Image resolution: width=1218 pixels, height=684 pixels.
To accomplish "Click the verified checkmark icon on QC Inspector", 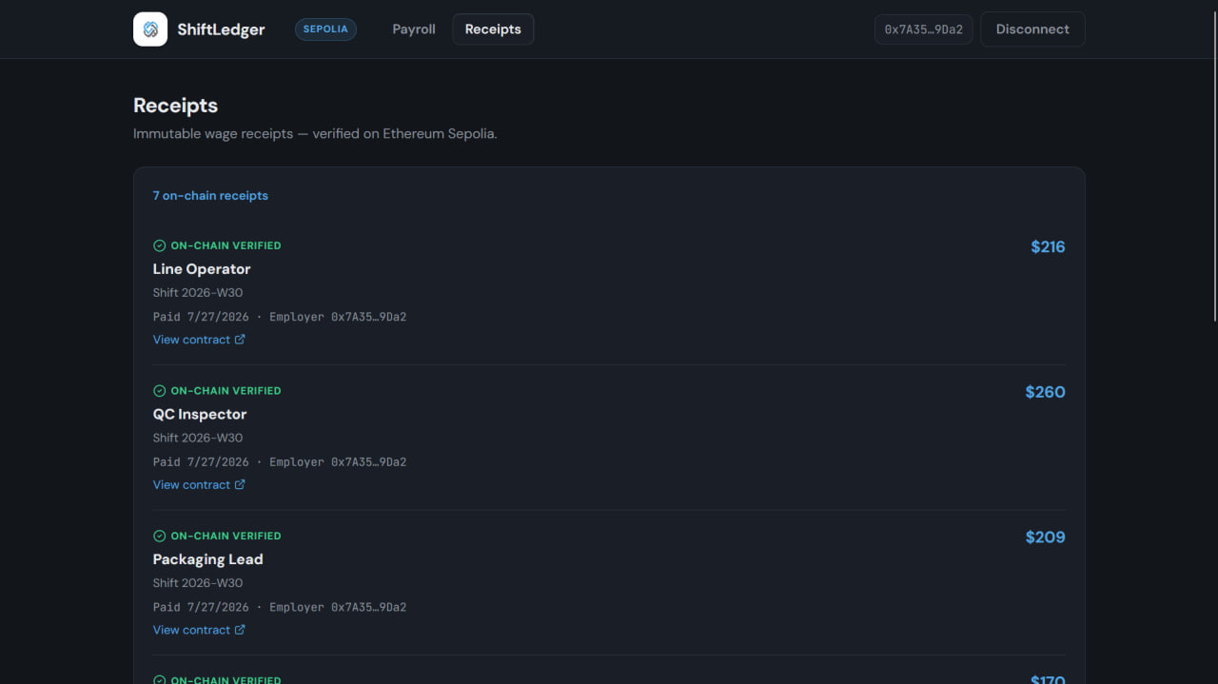I will pyautogui.click(x=159, y=391).
